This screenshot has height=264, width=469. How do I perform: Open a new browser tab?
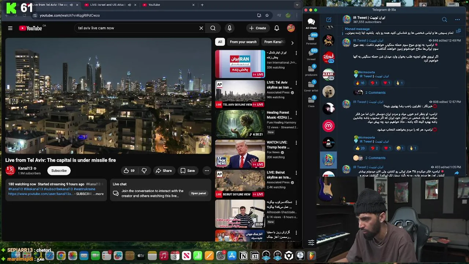(x=202, y=5)
